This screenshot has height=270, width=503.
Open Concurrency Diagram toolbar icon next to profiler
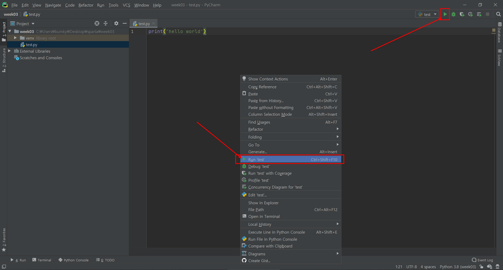click(479, 14)
